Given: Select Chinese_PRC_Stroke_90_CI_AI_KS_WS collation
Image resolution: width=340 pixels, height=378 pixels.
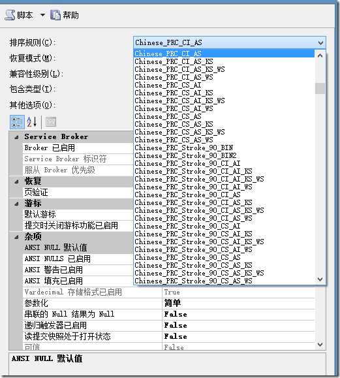Looking at the screenshot, I should tap(224, 179).
